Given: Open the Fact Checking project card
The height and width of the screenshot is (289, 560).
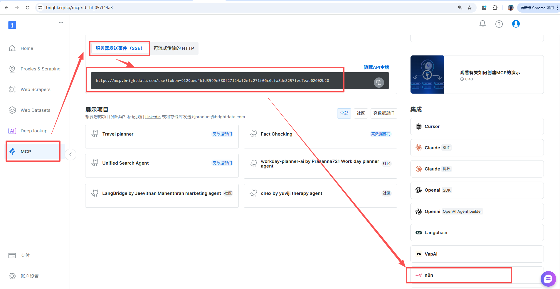Looking at the screenshot, I should pos(320,137).
